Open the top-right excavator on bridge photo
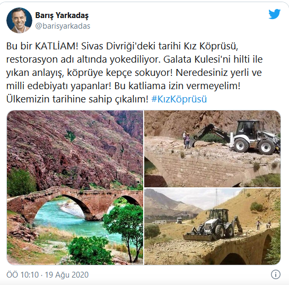The height and width of the screenshot is (285, 289). pos(212,149)
